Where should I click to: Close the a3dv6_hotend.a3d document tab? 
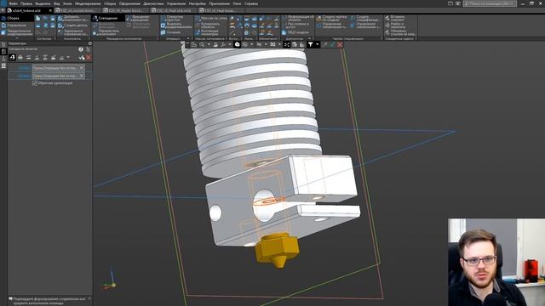pos(50,10)
